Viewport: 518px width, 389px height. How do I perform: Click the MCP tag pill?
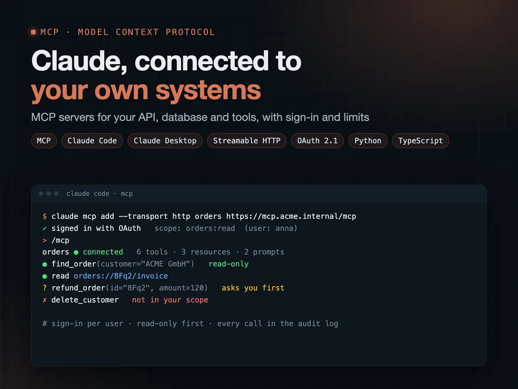[x=44, y=140]
